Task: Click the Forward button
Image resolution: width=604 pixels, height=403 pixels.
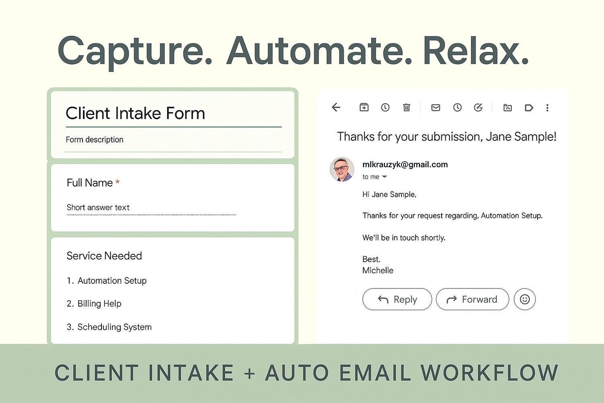Action: [x=472, y=299]
